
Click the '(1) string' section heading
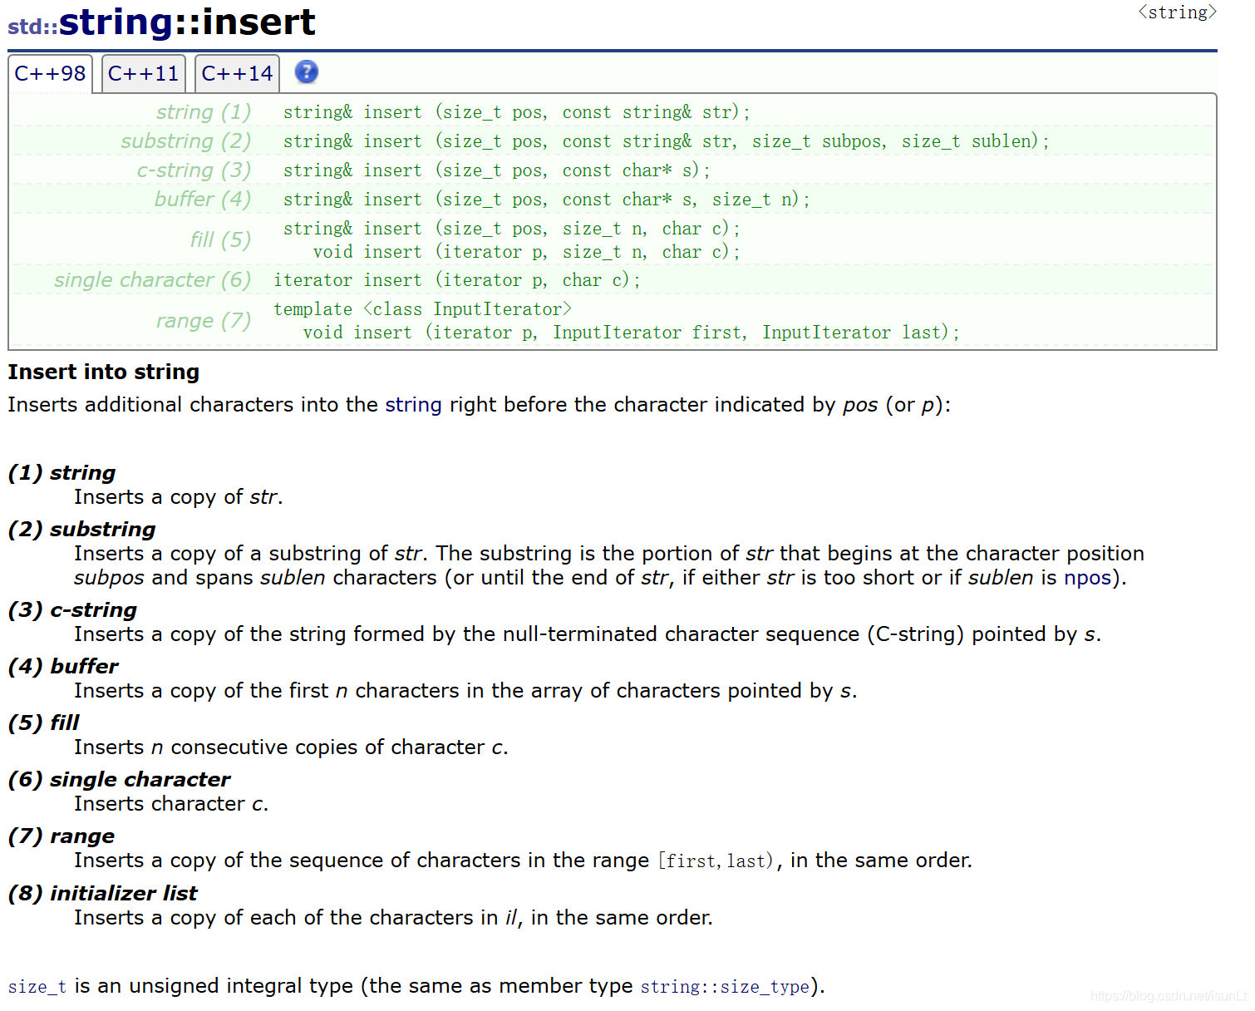click(62, 473)
